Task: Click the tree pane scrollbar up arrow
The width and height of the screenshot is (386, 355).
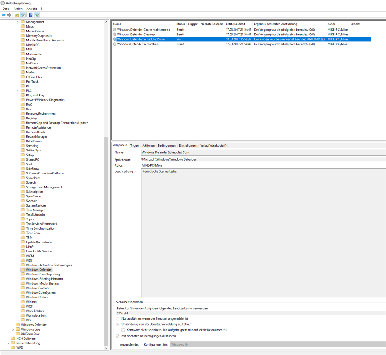Action: (106, 22)
